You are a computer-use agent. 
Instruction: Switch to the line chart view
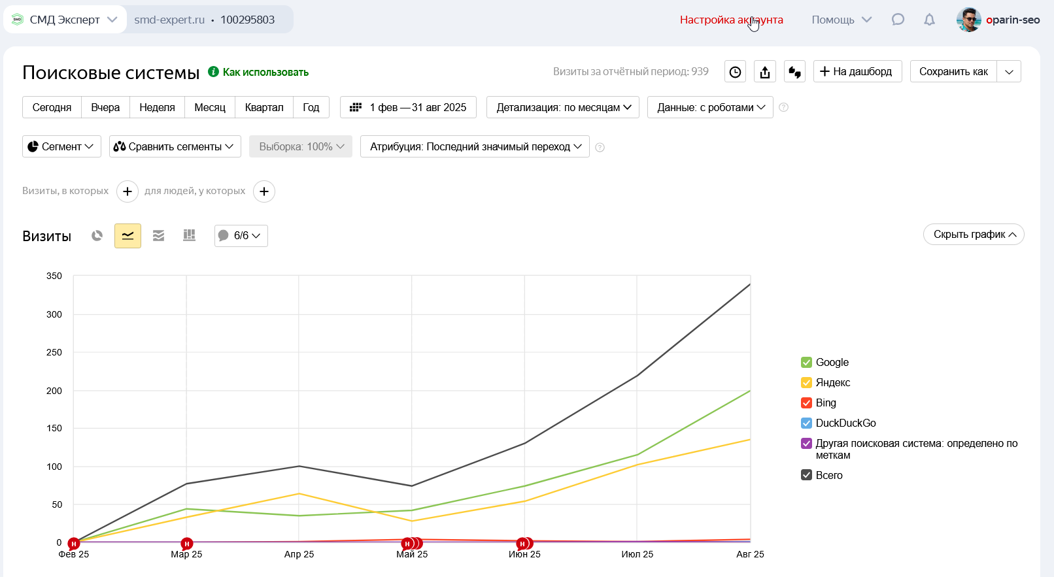pyautogui.click(x=127, y=236)
